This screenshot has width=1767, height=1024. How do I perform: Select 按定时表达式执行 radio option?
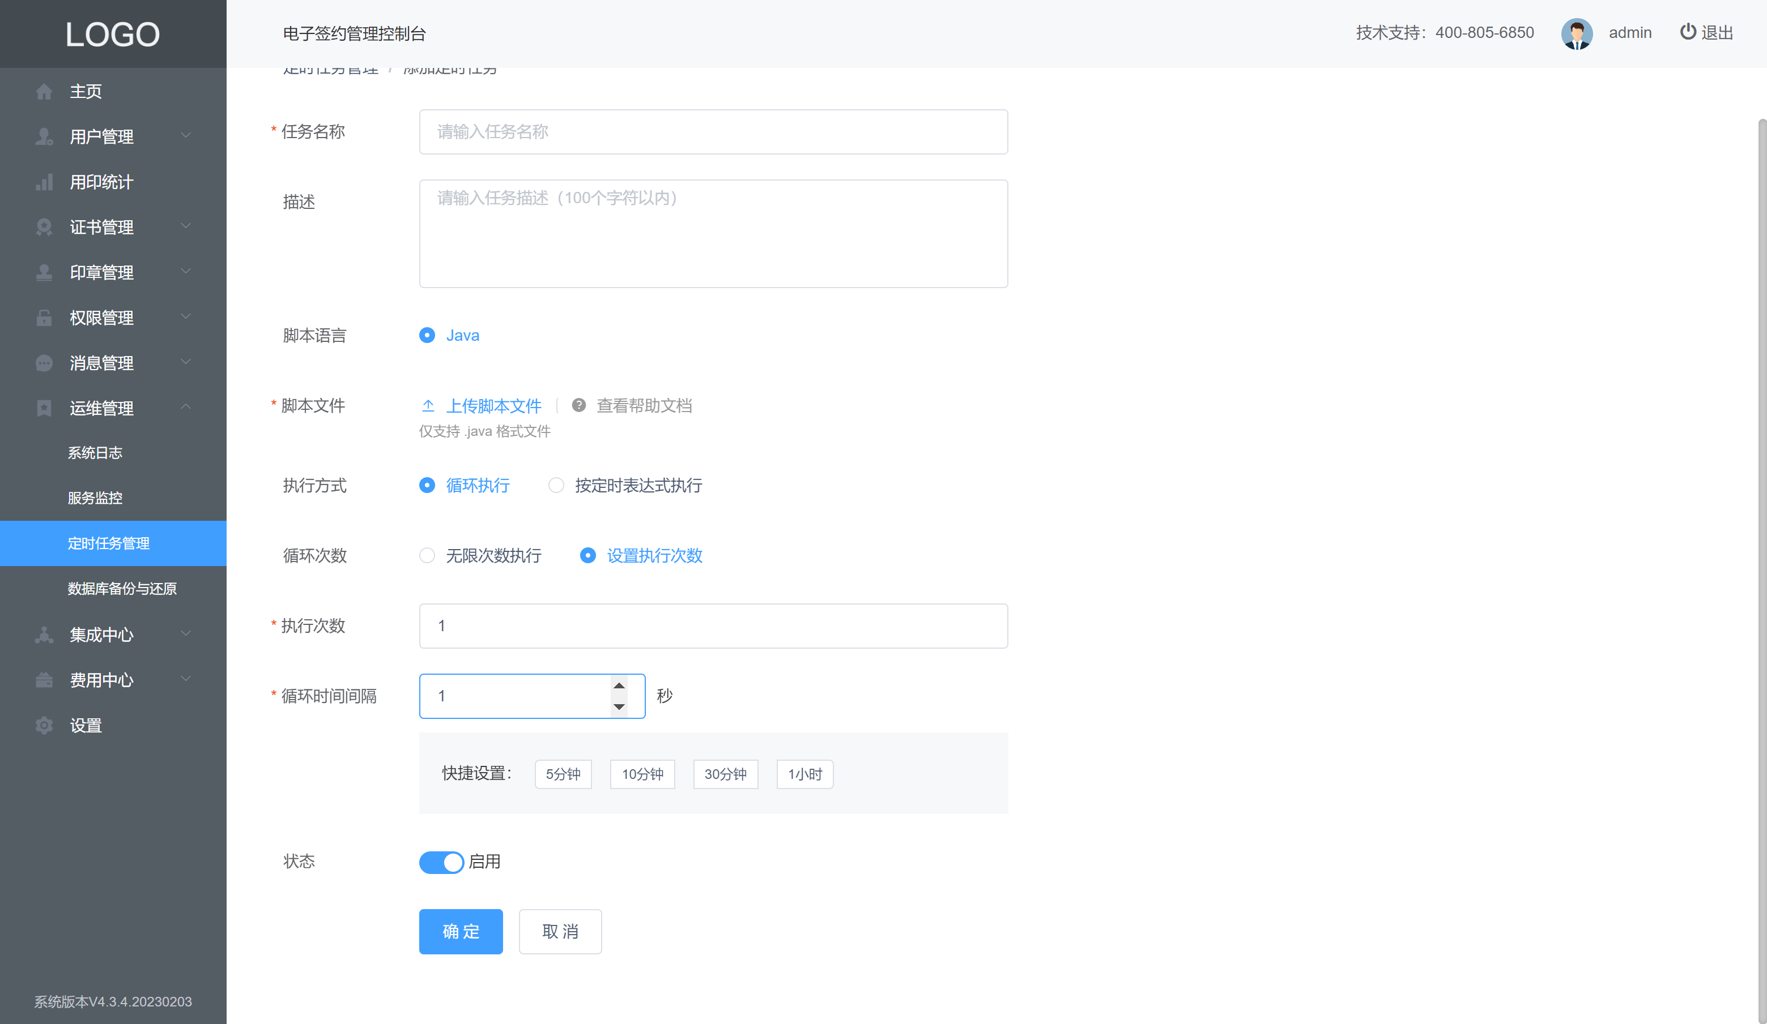(x=556, y=485)
